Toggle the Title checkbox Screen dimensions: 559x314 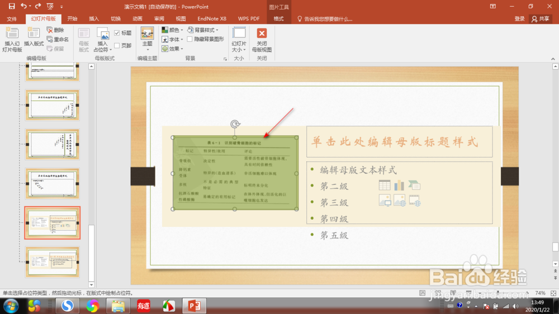pos(117,33)
